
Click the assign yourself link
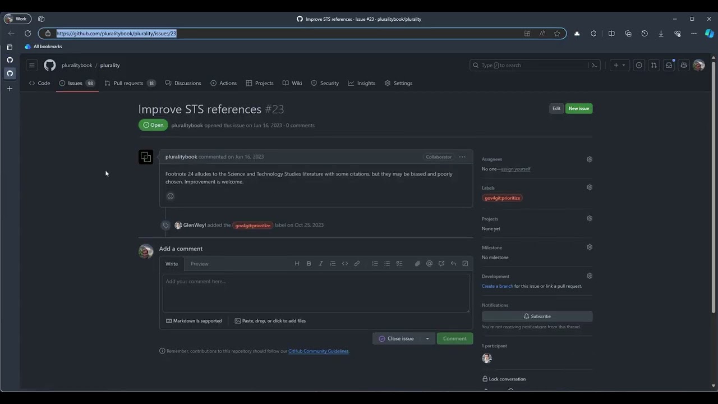coord(516,169)
